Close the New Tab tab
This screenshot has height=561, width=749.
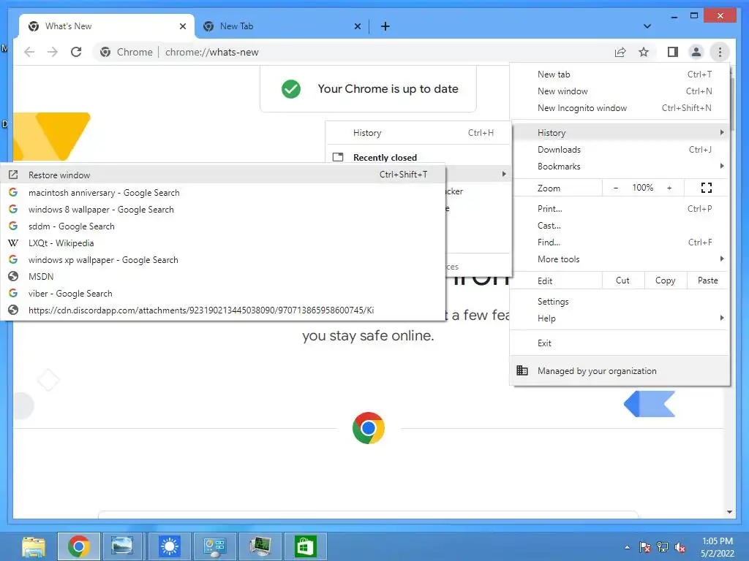357,26
